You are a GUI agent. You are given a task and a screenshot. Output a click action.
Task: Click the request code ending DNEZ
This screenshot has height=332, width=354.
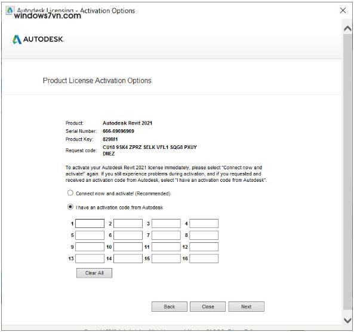pyautogui.click(x=109, y=154)
